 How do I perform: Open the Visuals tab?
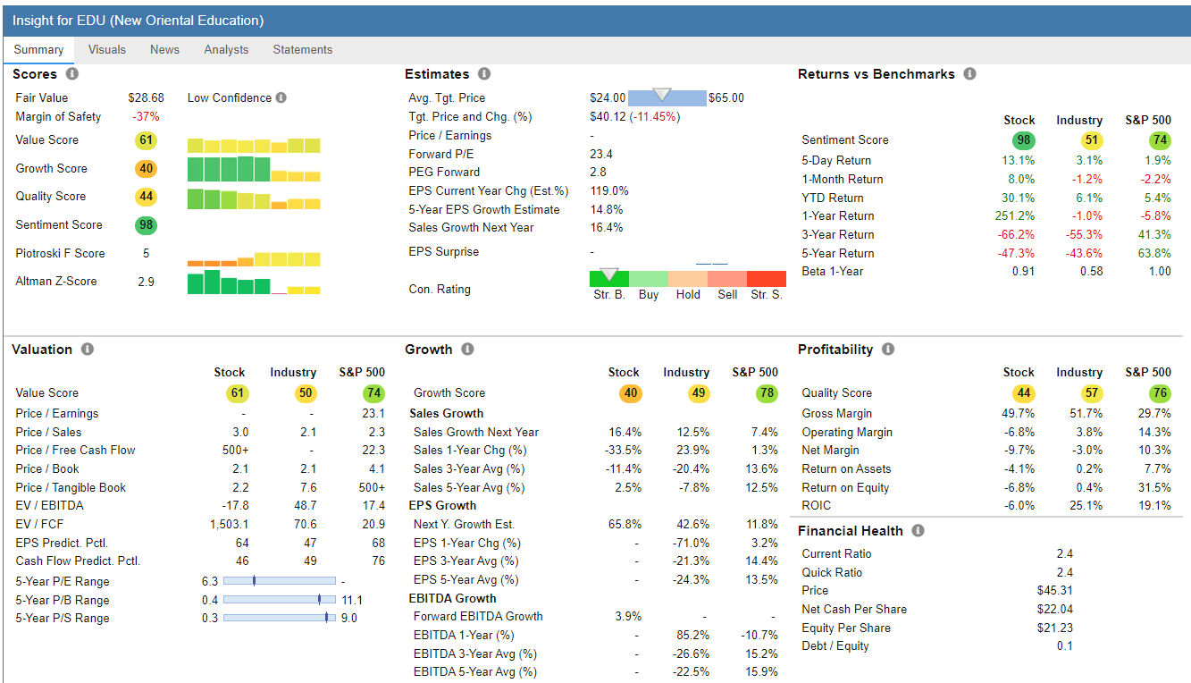pos(107,50)
